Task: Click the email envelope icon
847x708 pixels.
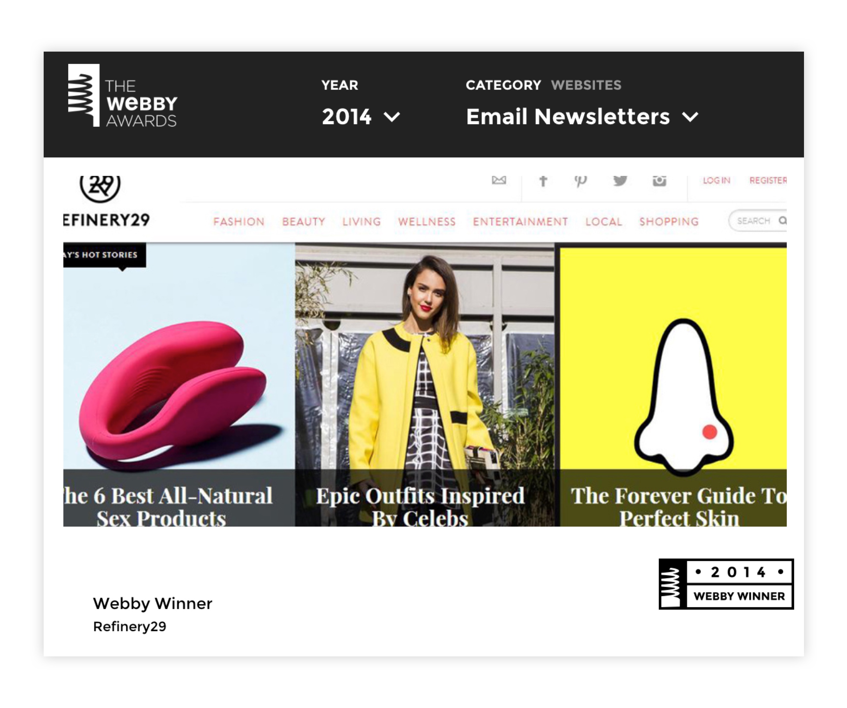Action: [x=499, y=180]
